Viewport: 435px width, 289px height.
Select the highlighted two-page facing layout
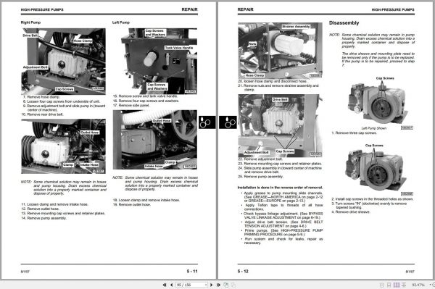tap(397, 285)
